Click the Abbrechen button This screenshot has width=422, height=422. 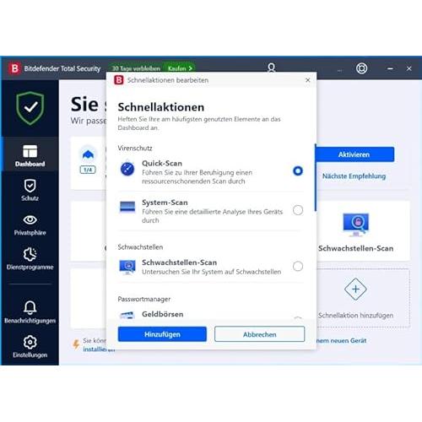point(259,334)
